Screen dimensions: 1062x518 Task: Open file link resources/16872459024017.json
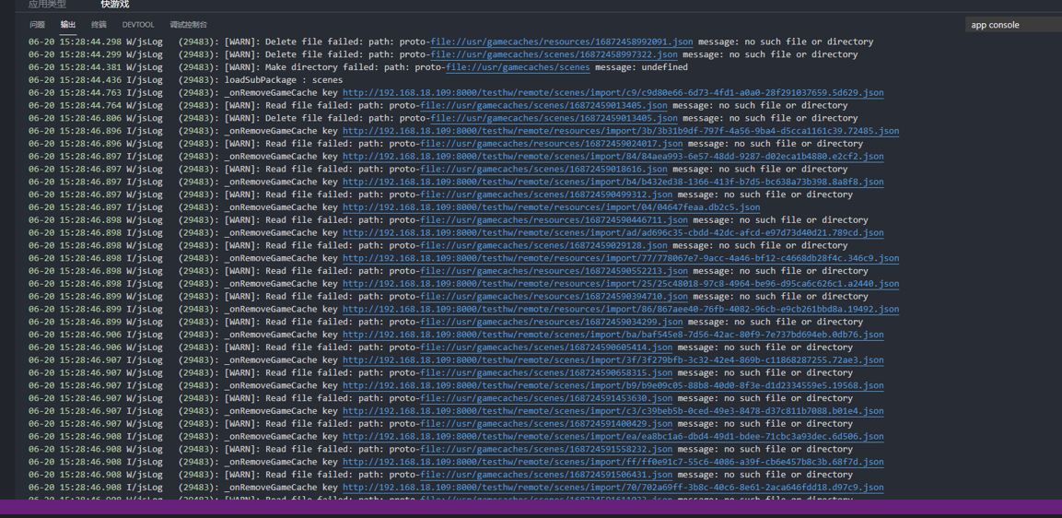point(552,144)
